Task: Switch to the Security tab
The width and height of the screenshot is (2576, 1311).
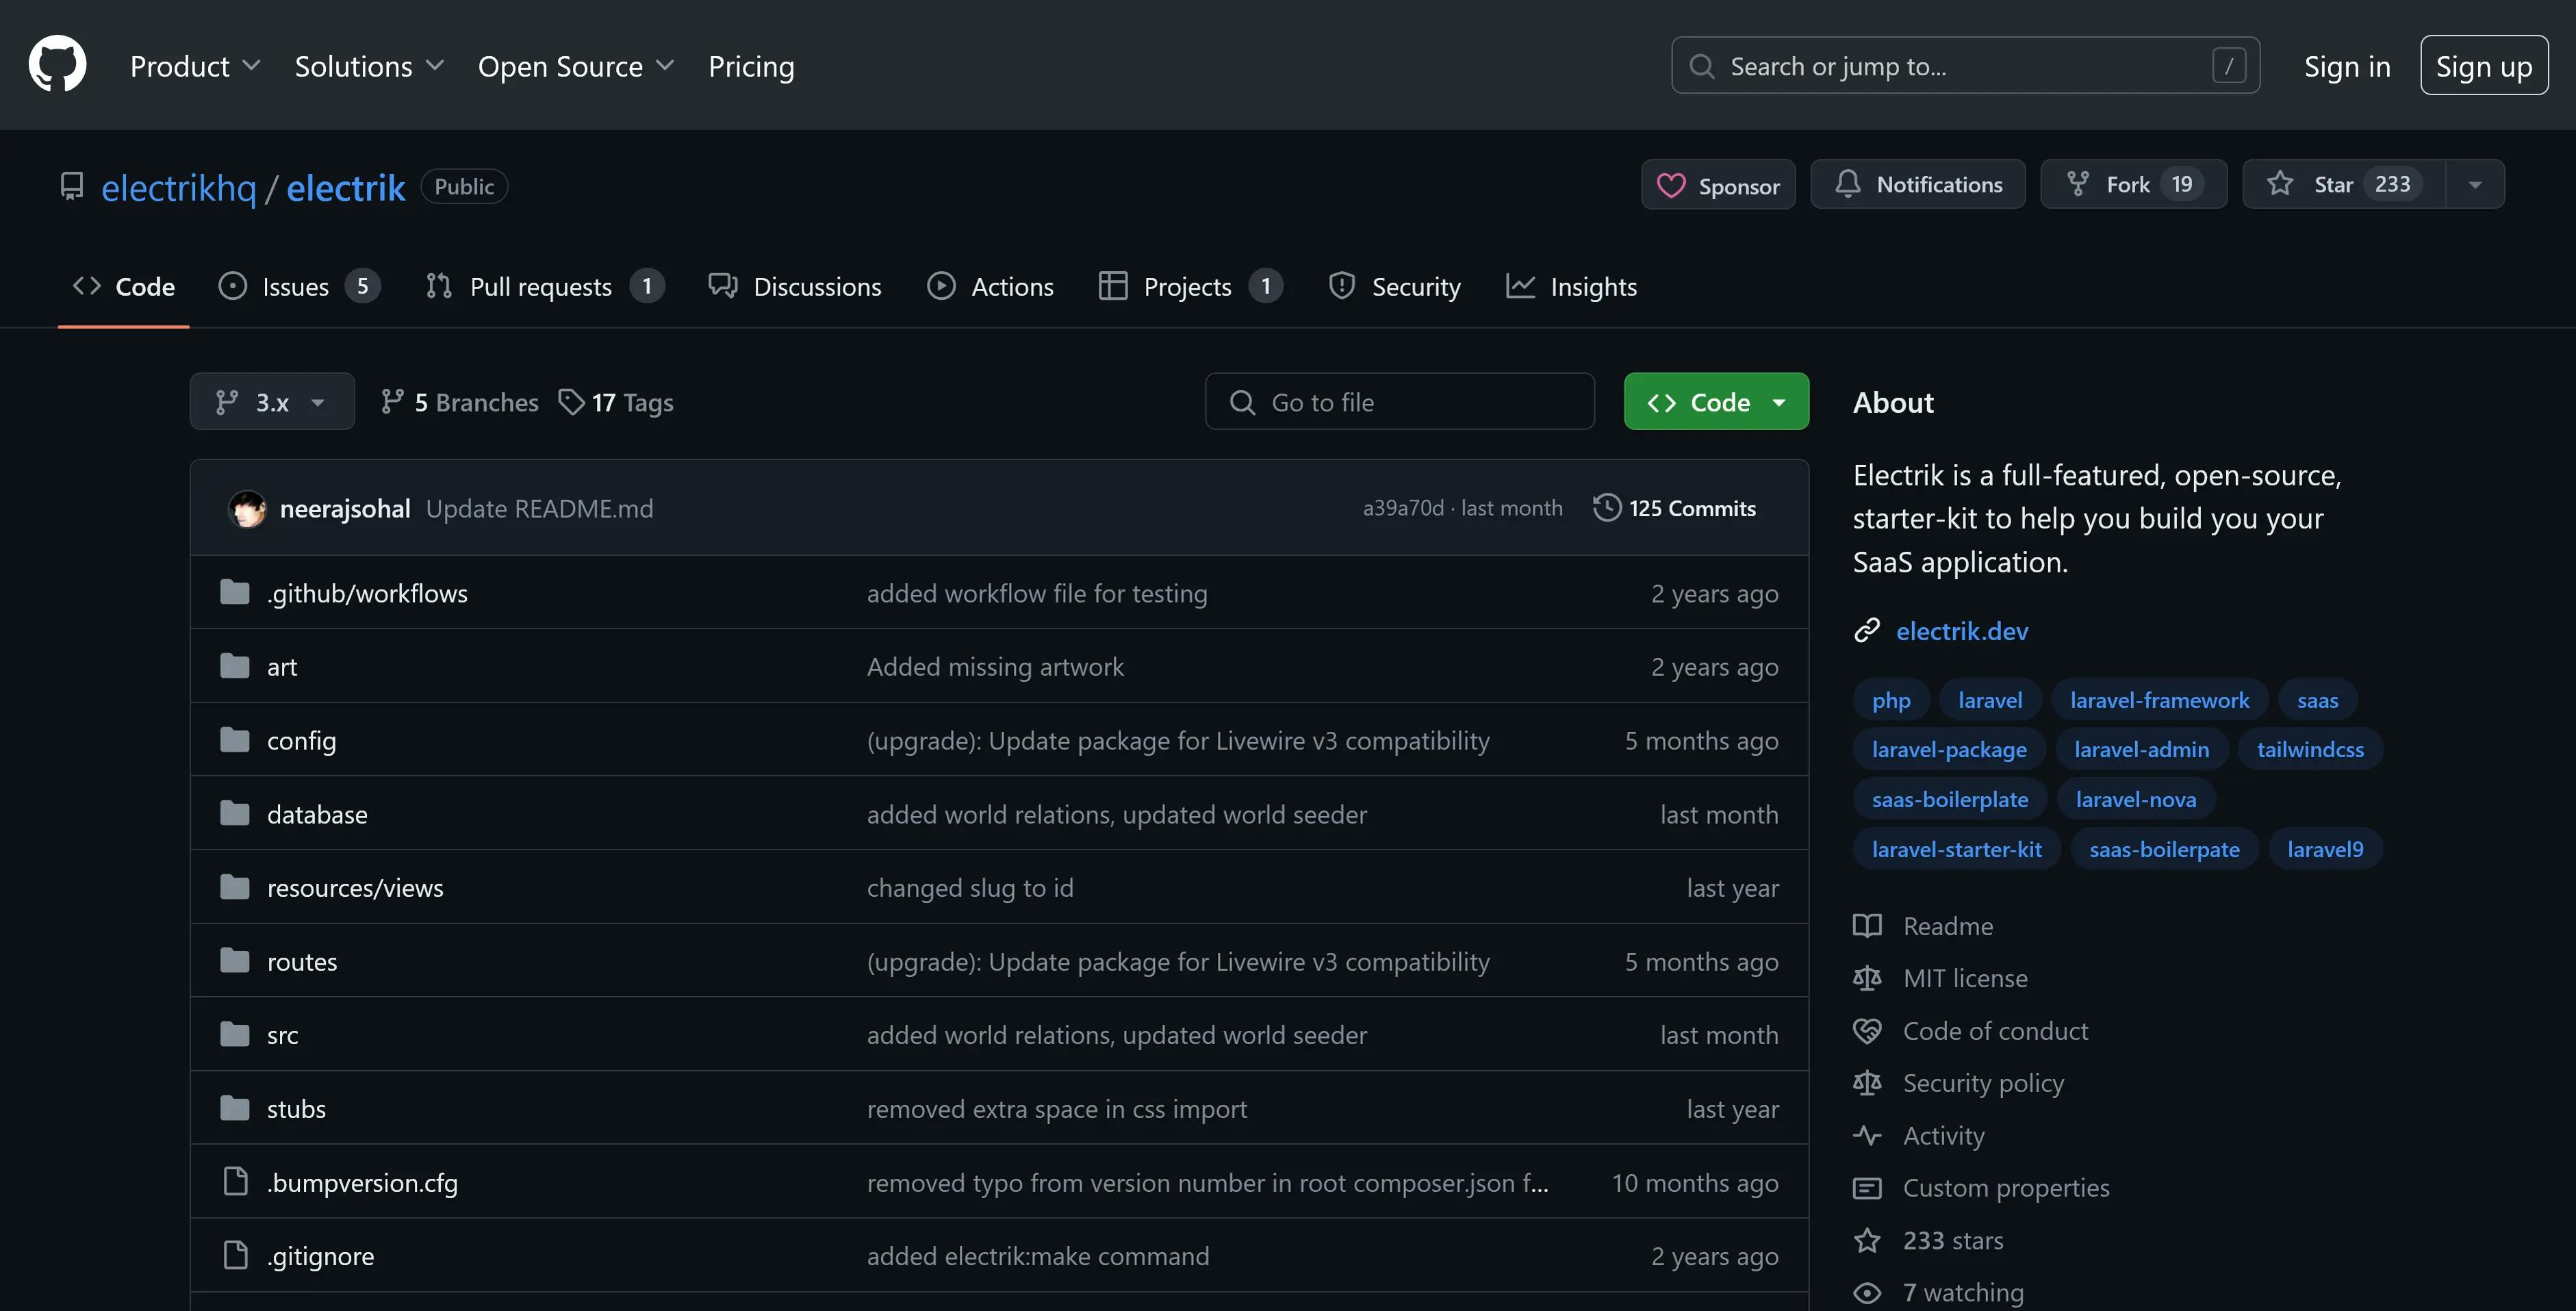Action: pyautogui.click(x=1394, y=286)
